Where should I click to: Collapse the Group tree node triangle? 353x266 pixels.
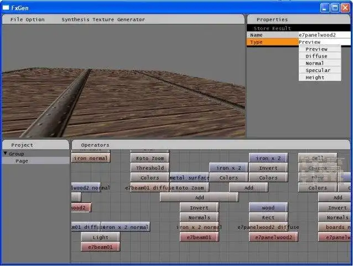tap(6, 154)
